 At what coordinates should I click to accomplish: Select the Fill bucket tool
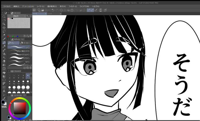tap(4, 73)
